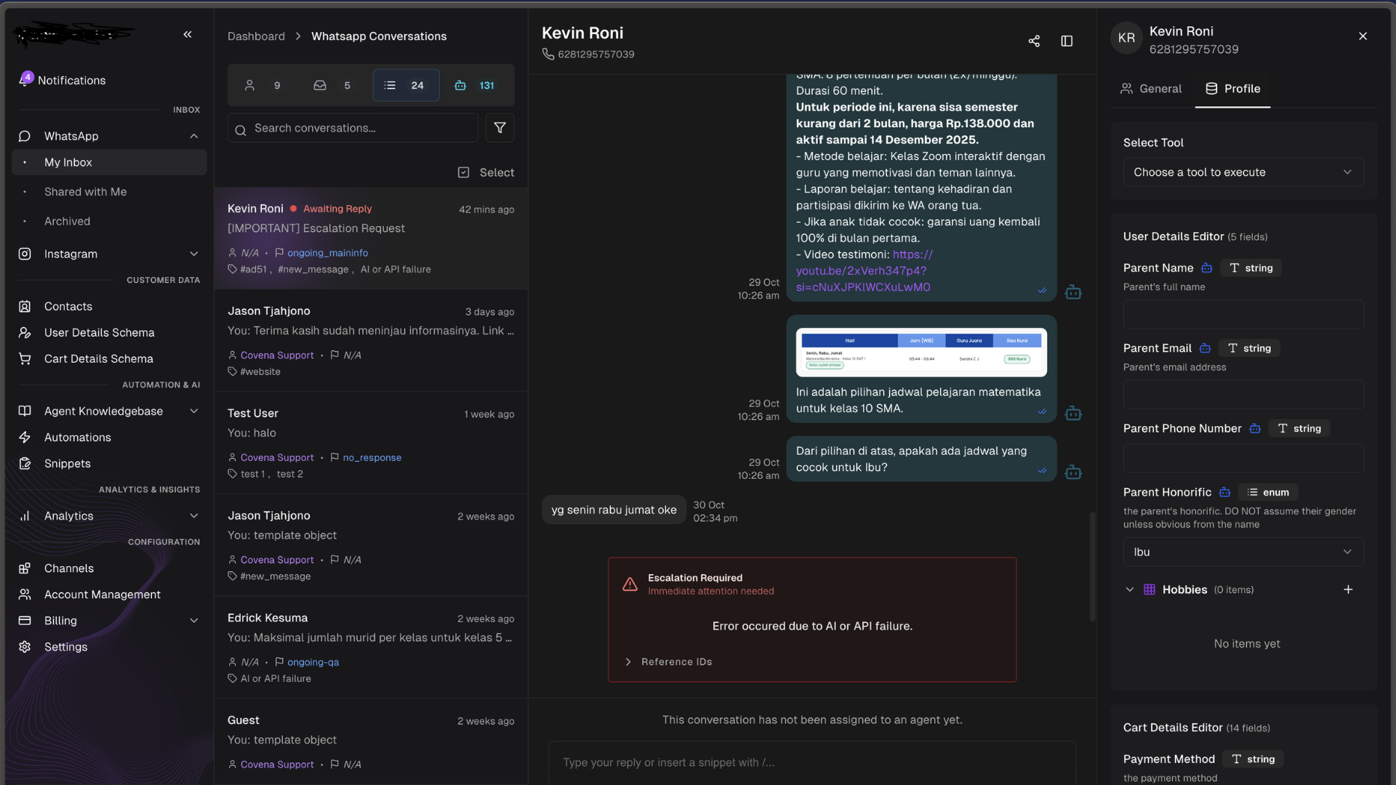Toggle the side panel layout icon
This screenshot has width=1396, height=785.
click(1067, 41)
